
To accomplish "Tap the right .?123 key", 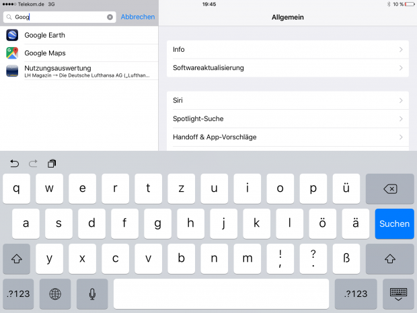I will pos(356,294).
